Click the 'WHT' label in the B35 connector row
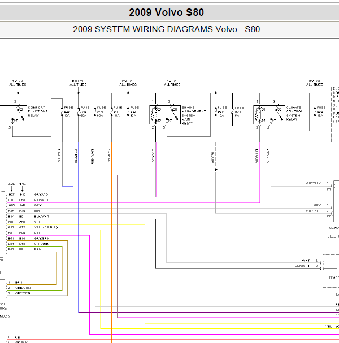Screen dimensions: 339x343 click(x=38, y=211)
